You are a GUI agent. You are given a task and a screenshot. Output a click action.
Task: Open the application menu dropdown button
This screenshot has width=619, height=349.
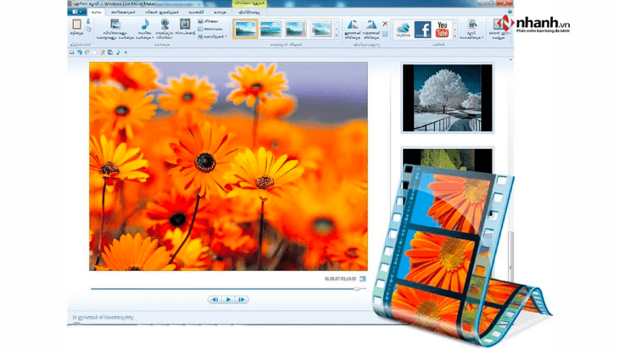coord(78,13)
